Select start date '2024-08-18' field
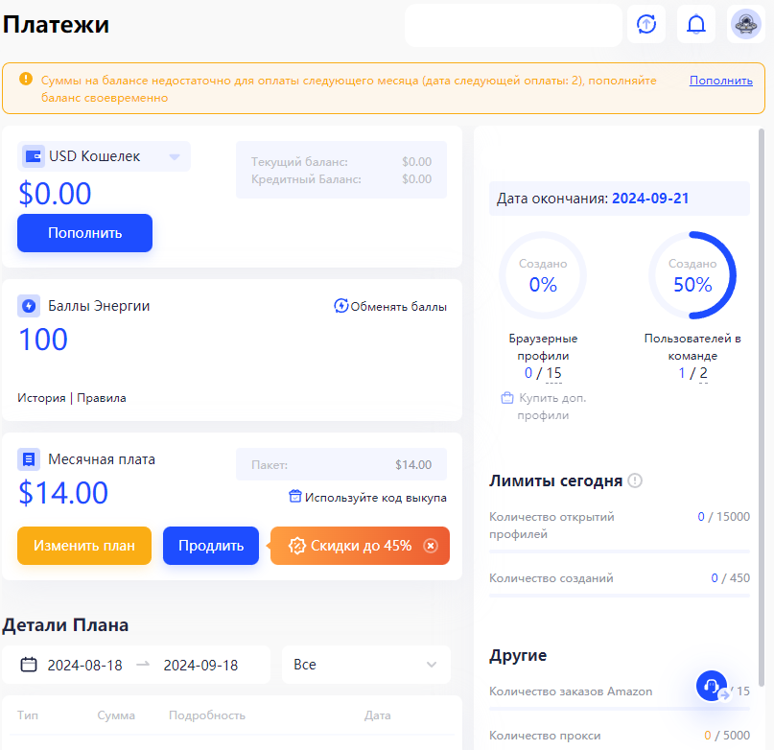The width and height of the screenshot is (774, 750). click(x=85, y=665)
